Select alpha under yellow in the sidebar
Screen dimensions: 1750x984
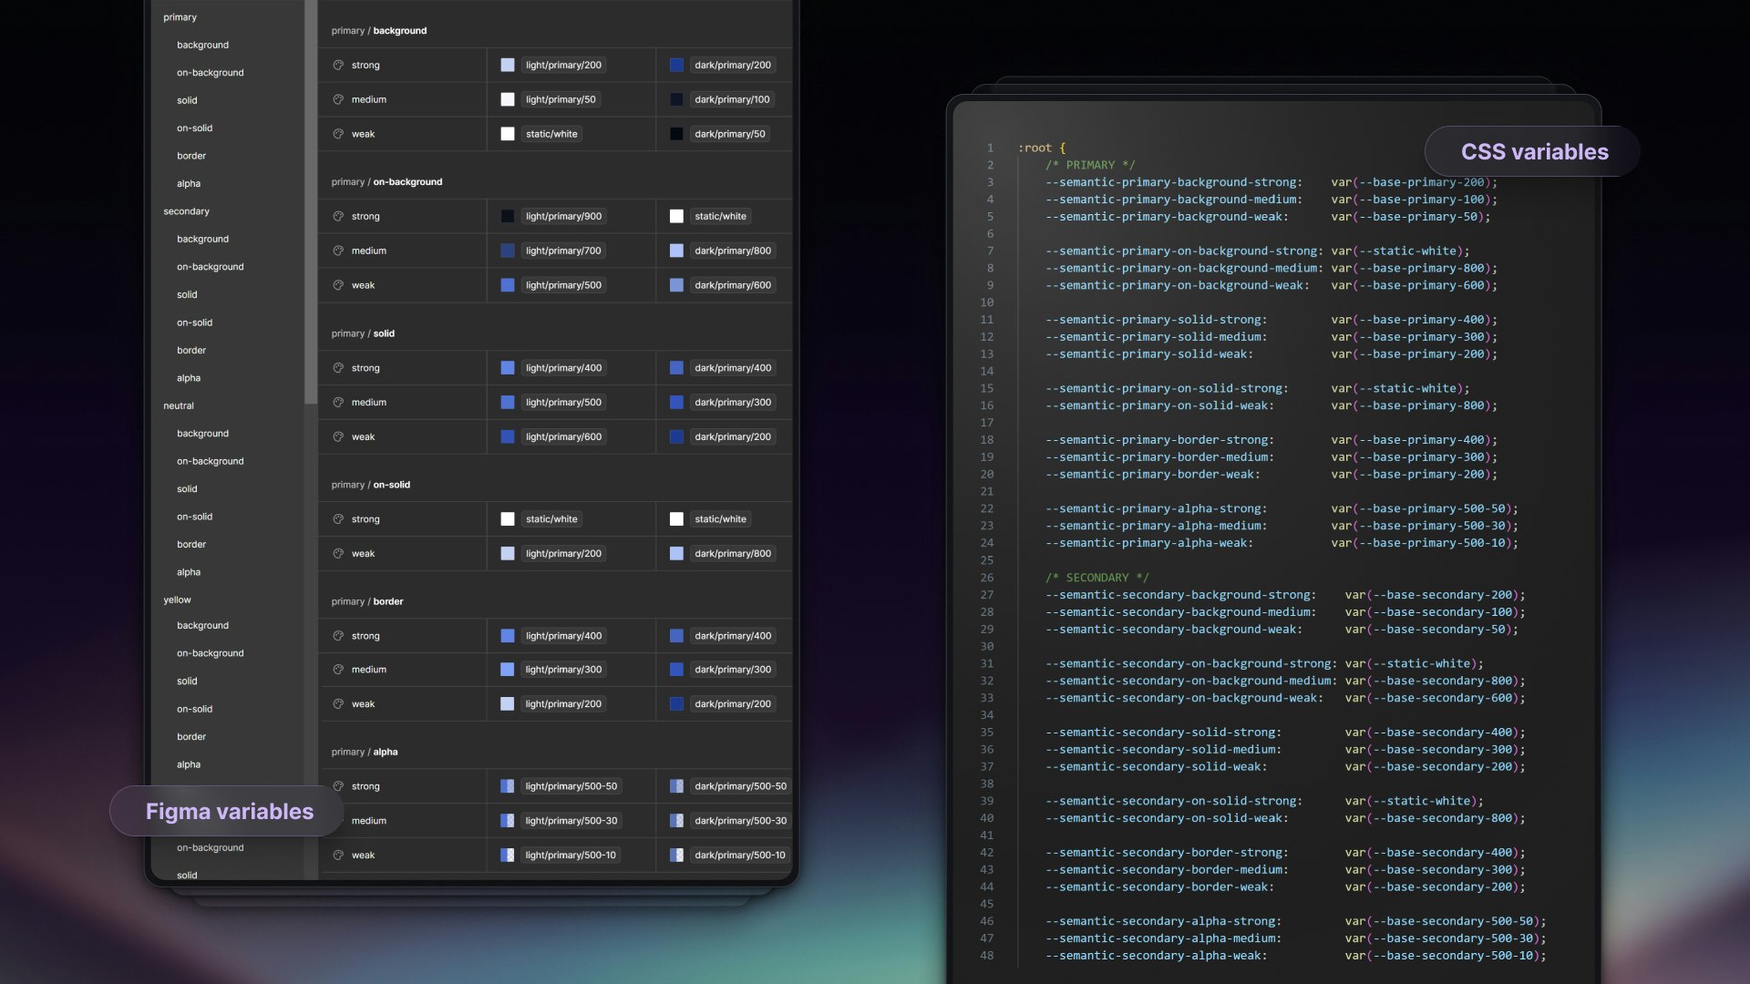pyautogui.click(x=189, y=764)
